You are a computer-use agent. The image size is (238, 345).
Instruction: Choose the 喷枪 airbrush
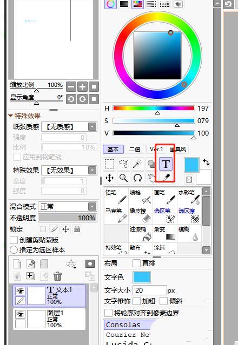141,197
